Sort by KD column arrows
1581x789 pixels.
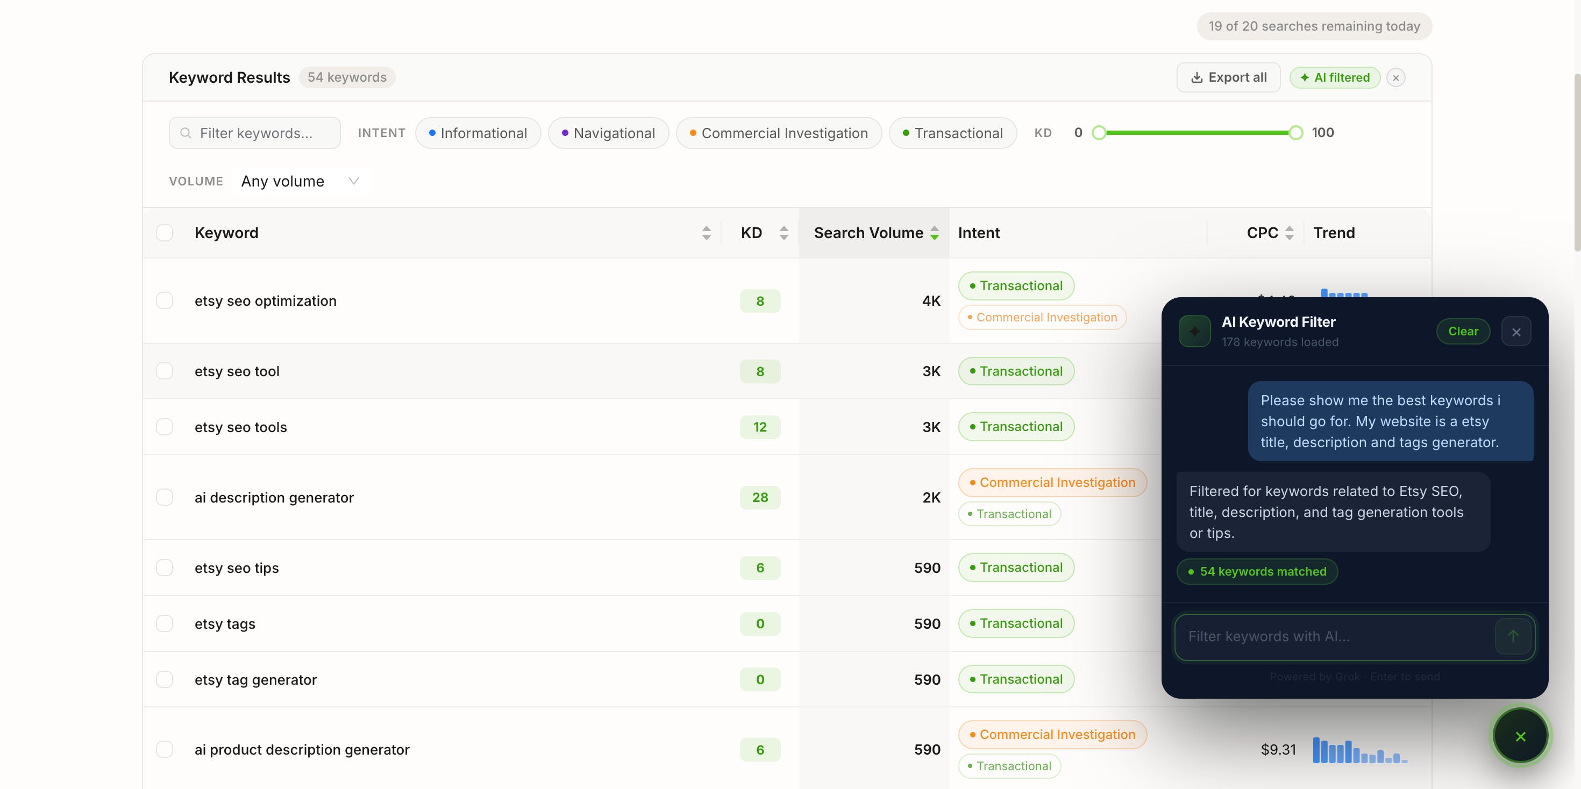pyautogui.click(x=784, y=233)
